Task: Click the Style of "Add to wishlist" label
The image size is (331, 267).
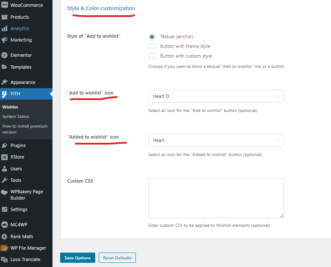Action: point(94,36)
